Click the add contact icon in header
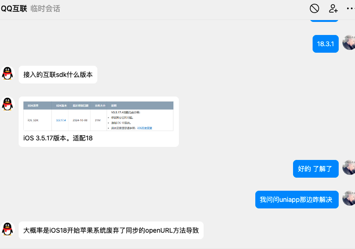 click(333, 8)
